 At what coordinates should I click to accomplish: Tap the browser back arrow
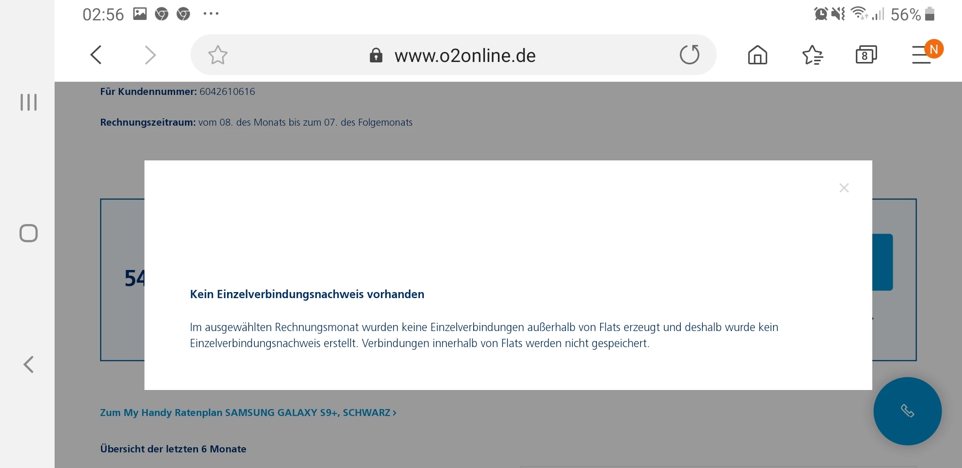[96, 55]
